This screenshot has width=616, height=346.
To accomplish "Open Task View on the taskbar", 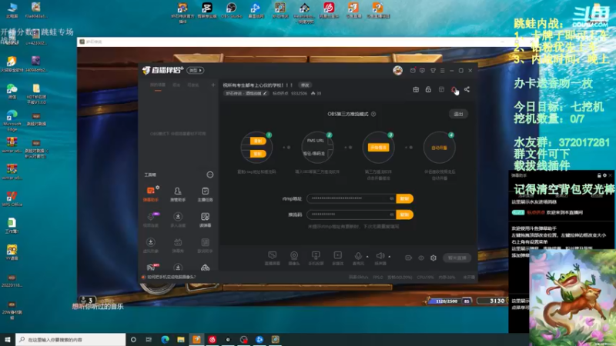I will click(x=149, y=339).
